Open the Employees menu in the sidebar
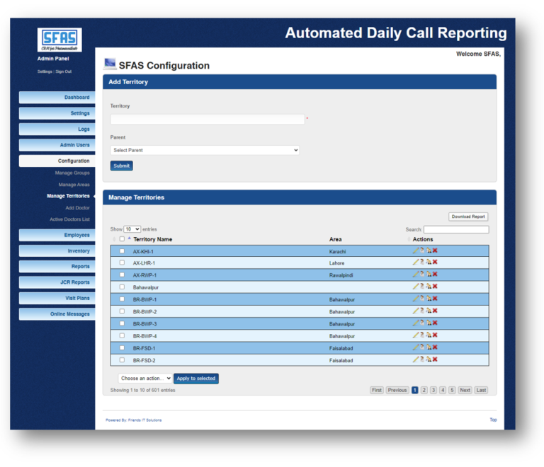Image resolution: width=544 pixels, height=467 pixels. click(x=57, y=235)
